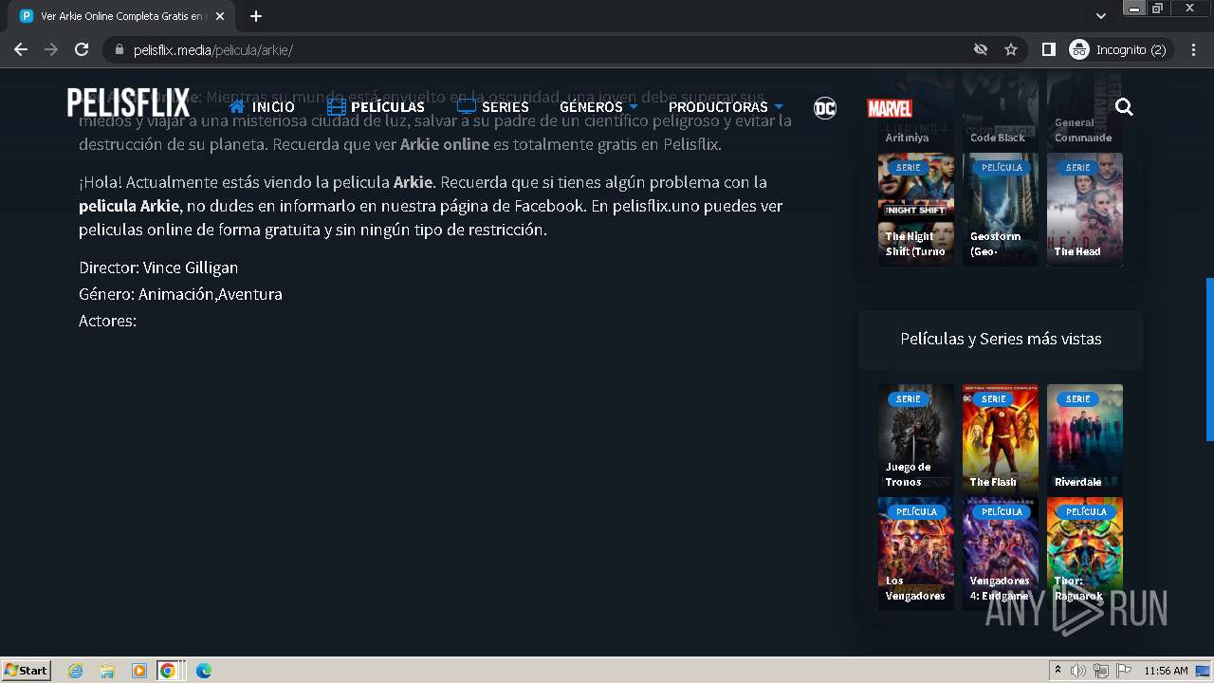The height and width of the screenshot is (683, 1214).
Task: Click the browser forward arrow
Action: pyautogui.click(x=51, y=49)
